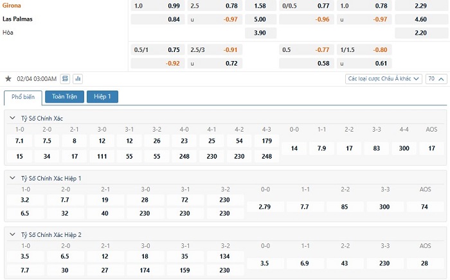Click the Girona team name

tap(12, 5)
